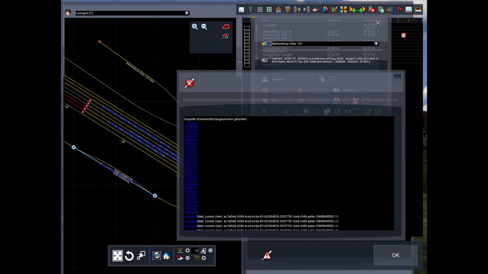488x274 pixels.
Task: Select Michaelstein Gleis 3 timetable entry
Action: pos(276,48)
